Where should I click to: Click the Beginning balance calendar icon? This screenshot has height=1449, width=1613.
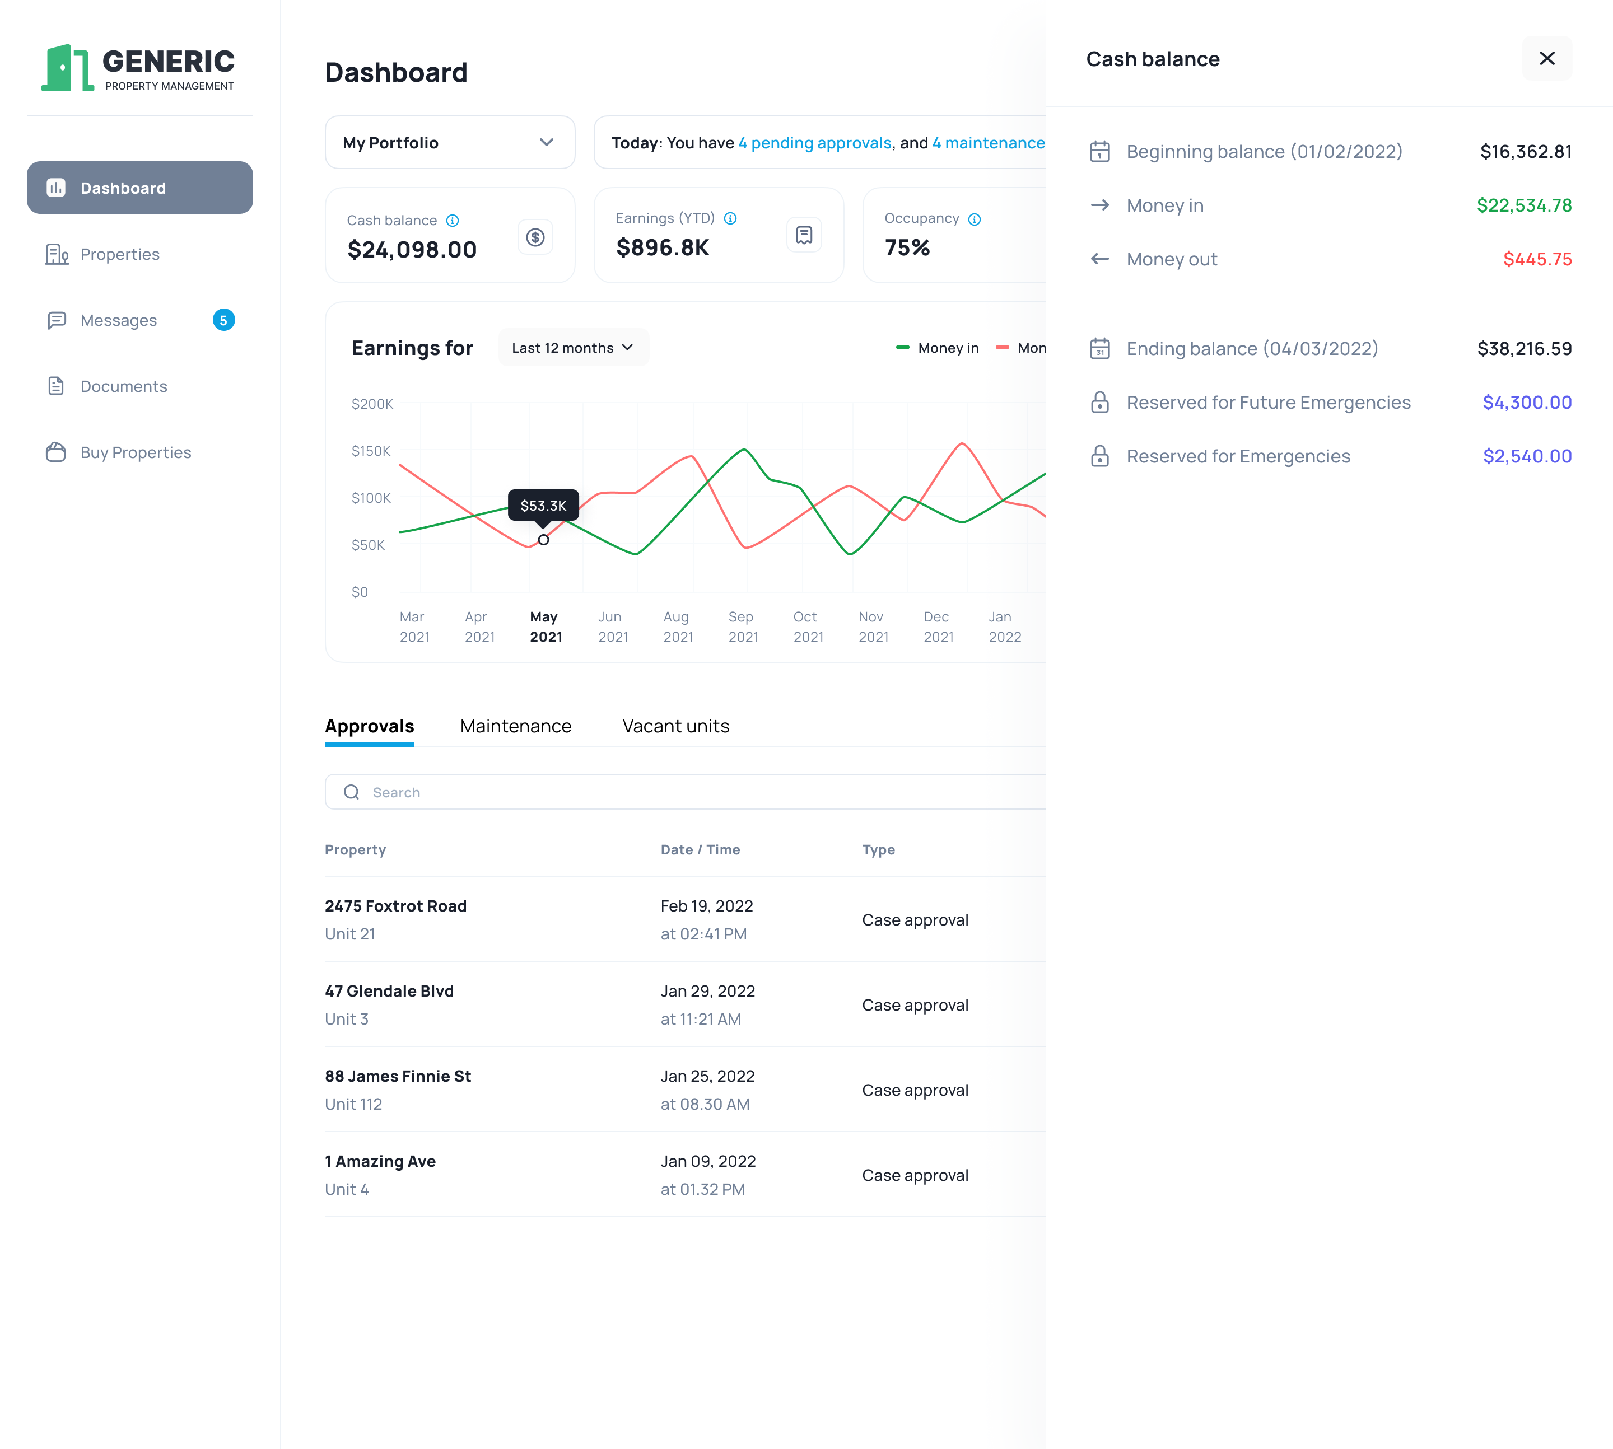point(1100,151)
